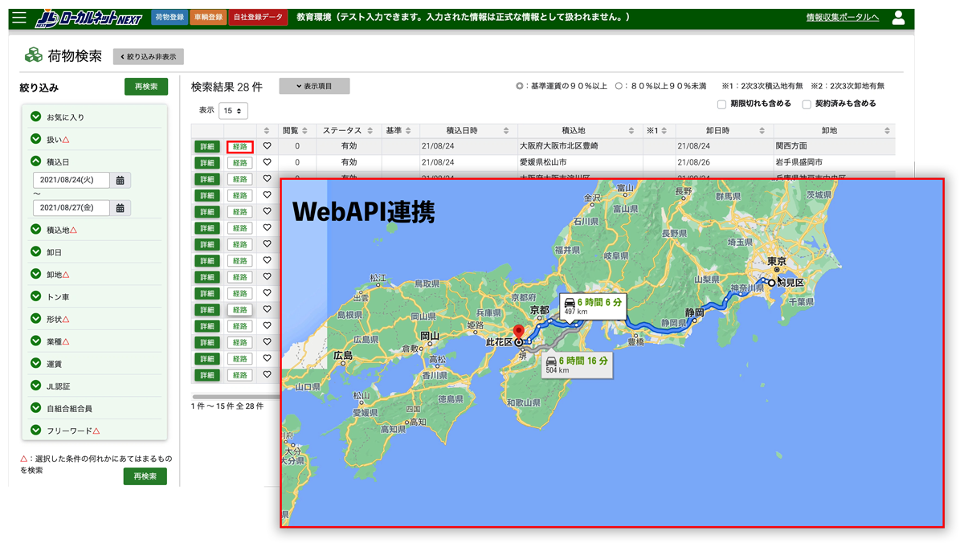Click 広島 label on the map
The width and height of the screenshot is (964, 551).
343,355
